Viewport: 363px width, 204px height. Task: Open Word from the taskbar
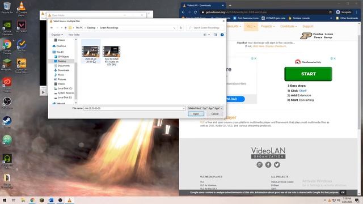(x=51, y=200)
